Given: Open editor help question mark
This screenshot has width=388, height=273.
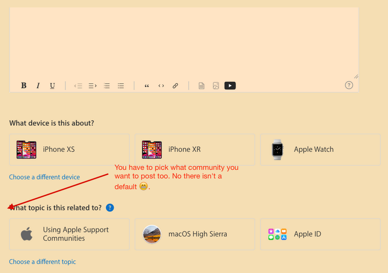Looking at the screenshot, I should point(349,85).
